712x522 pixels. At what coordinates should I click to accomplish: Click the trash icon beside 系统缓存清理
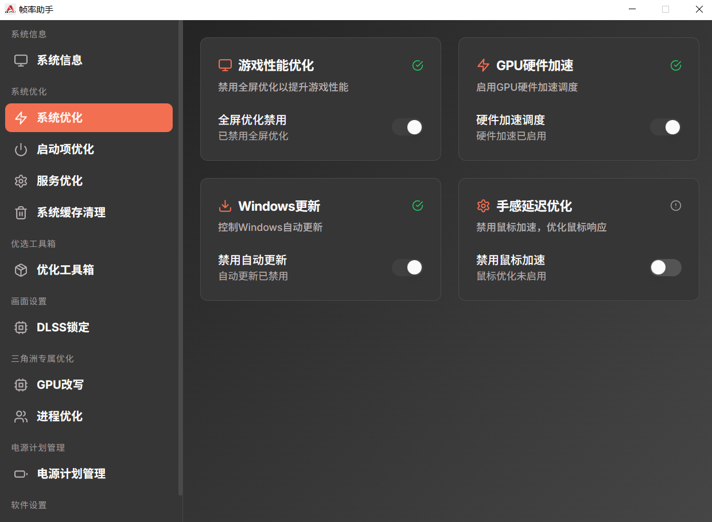[x=21, y=213]
